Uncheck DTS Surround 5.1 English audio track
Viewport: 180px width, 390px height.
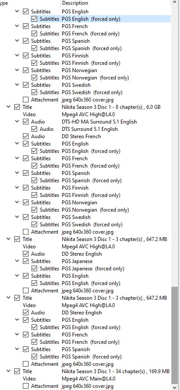pos(34,129)
